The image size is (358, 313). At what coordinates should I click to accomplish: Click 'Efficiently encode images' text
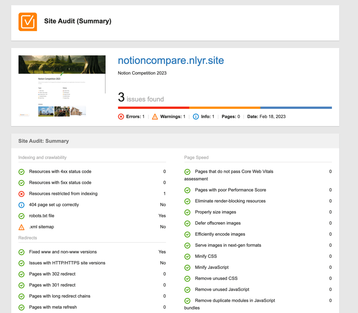(x=220, y=234)
